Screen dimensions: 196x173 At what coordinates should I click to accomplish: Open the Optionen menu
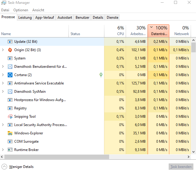pos(21,10)
